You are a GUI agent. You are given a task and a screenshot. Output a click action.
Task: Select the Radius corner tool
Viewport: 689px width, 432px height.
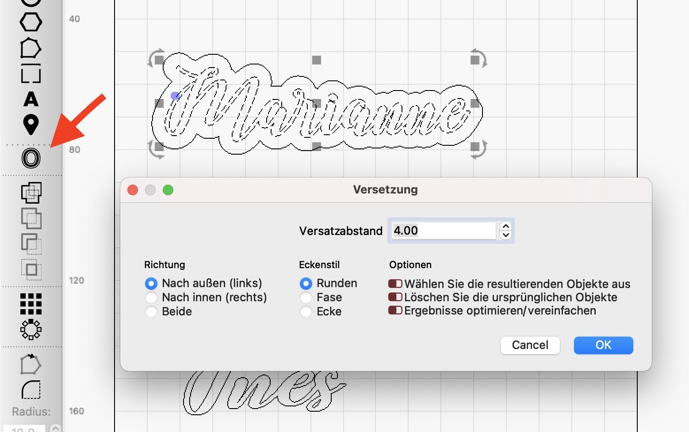tap(31, 390)
